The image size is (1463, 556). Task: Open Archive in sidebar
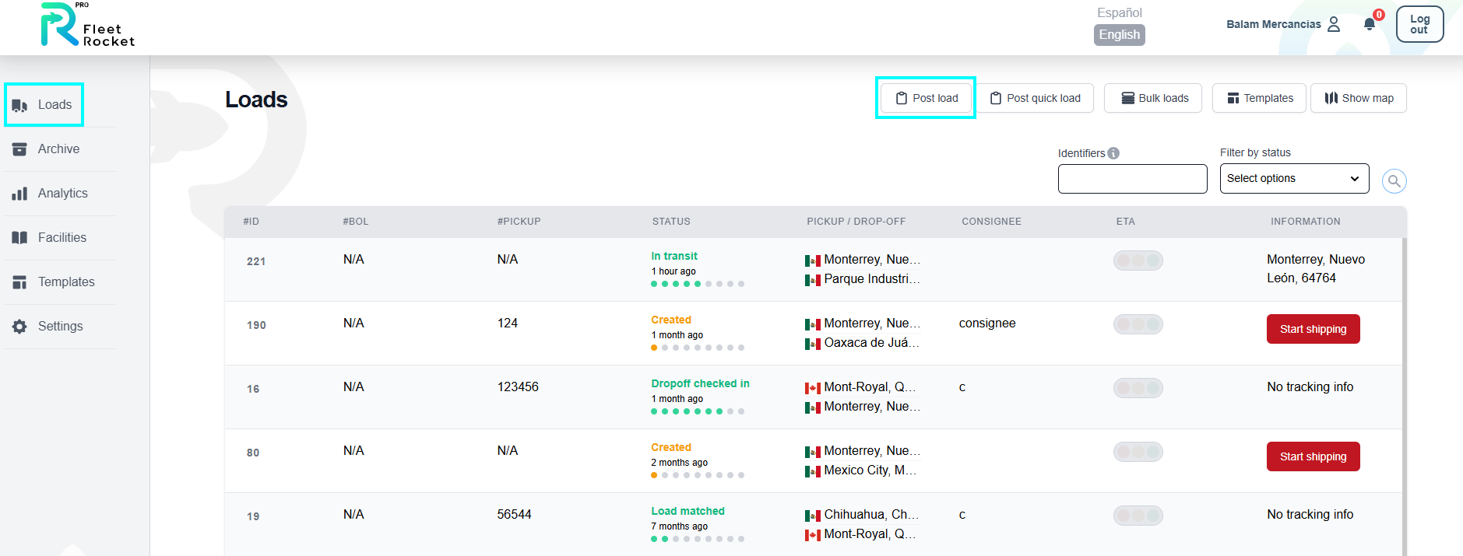(x=58, y=149)
